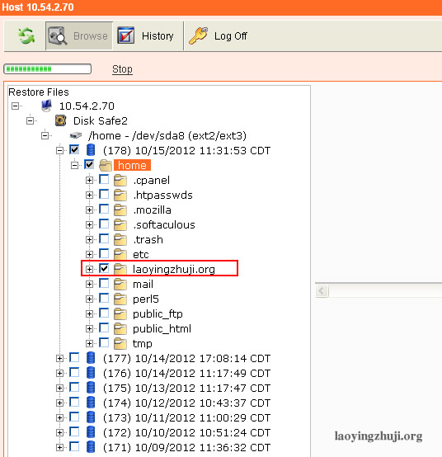Click the History checkmark icon
442x457 pixels.
pos(126,35)
